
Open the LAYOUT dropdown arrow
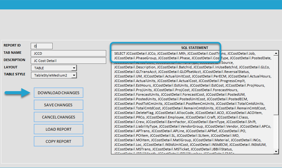coord(74,68)
